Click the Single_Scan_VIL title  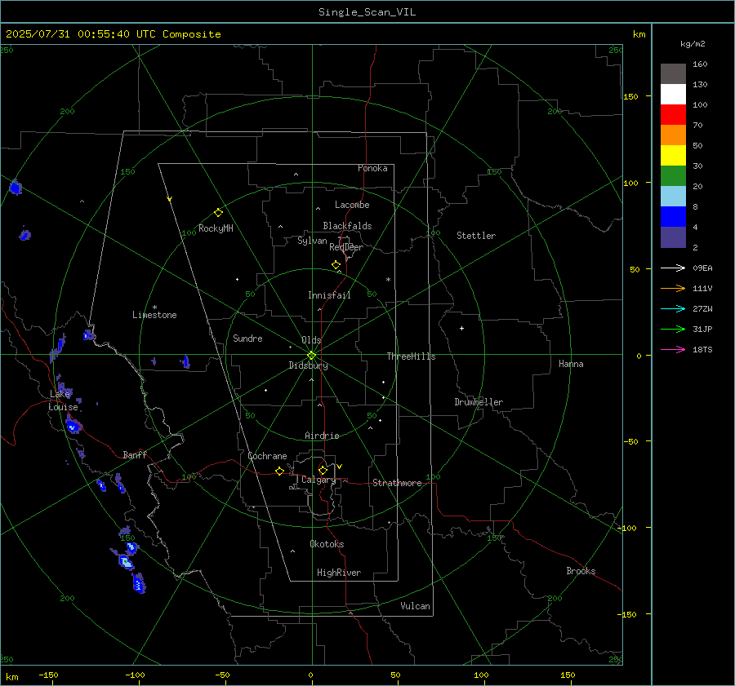point(367,12)
